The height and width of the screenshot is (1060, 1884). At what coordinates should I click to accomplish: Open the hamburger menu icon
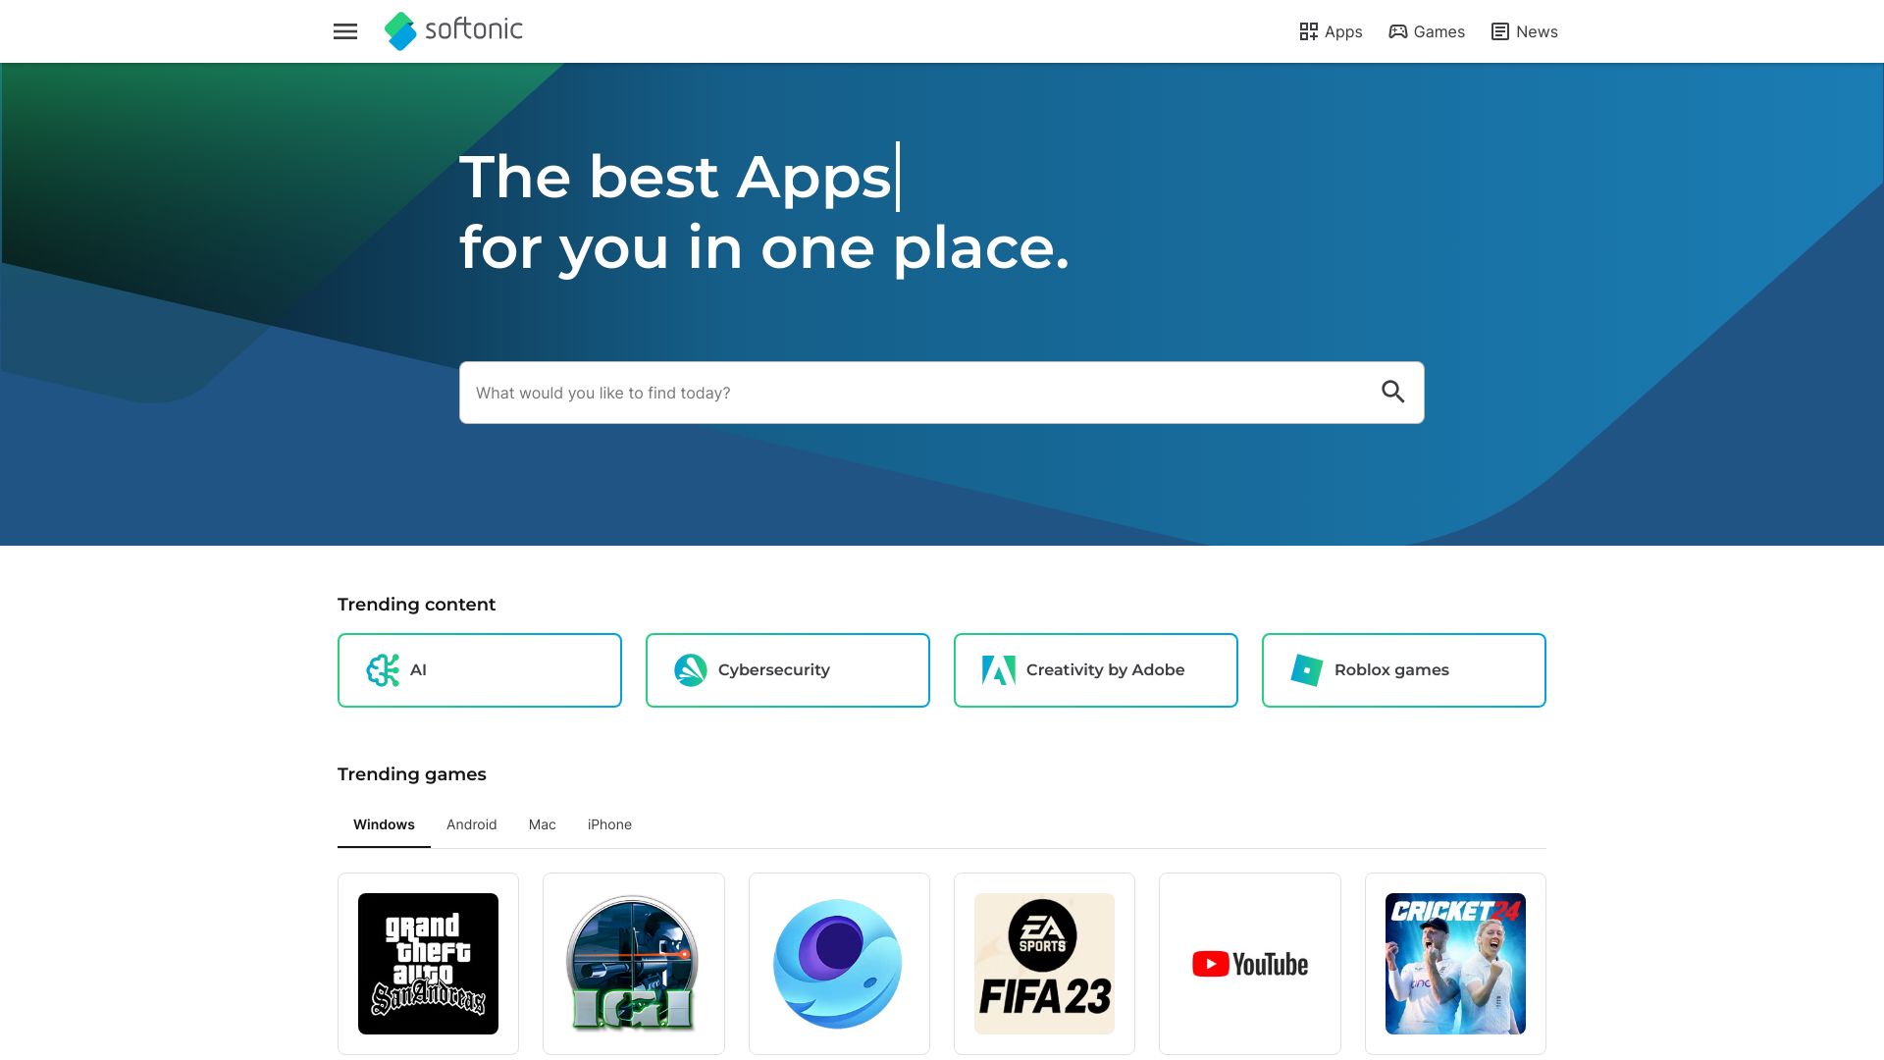[x=345, y=31]
